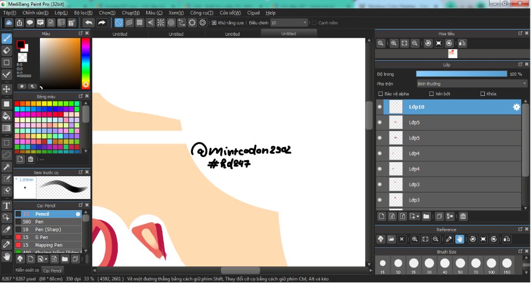Delete palette color with trash icon
The height and width of the screenshot is (284, 531).
(x=31, y=159)
